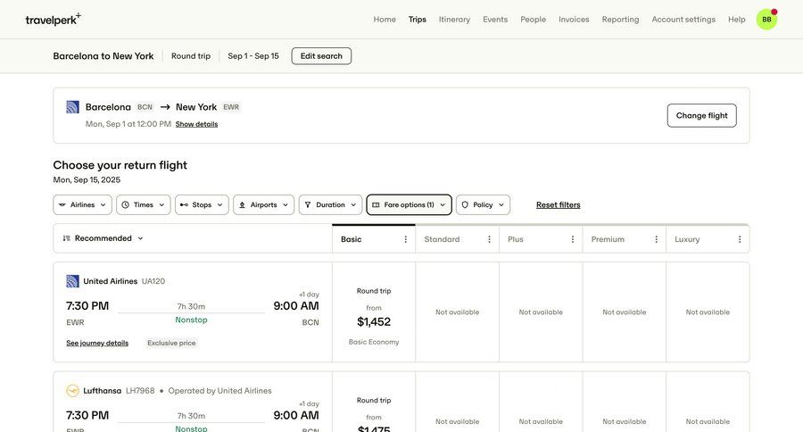Image resolution: width=803 pixels, height=432 pixels.
Task: Open the Stops filter dropdown
Action: point(202,205)
